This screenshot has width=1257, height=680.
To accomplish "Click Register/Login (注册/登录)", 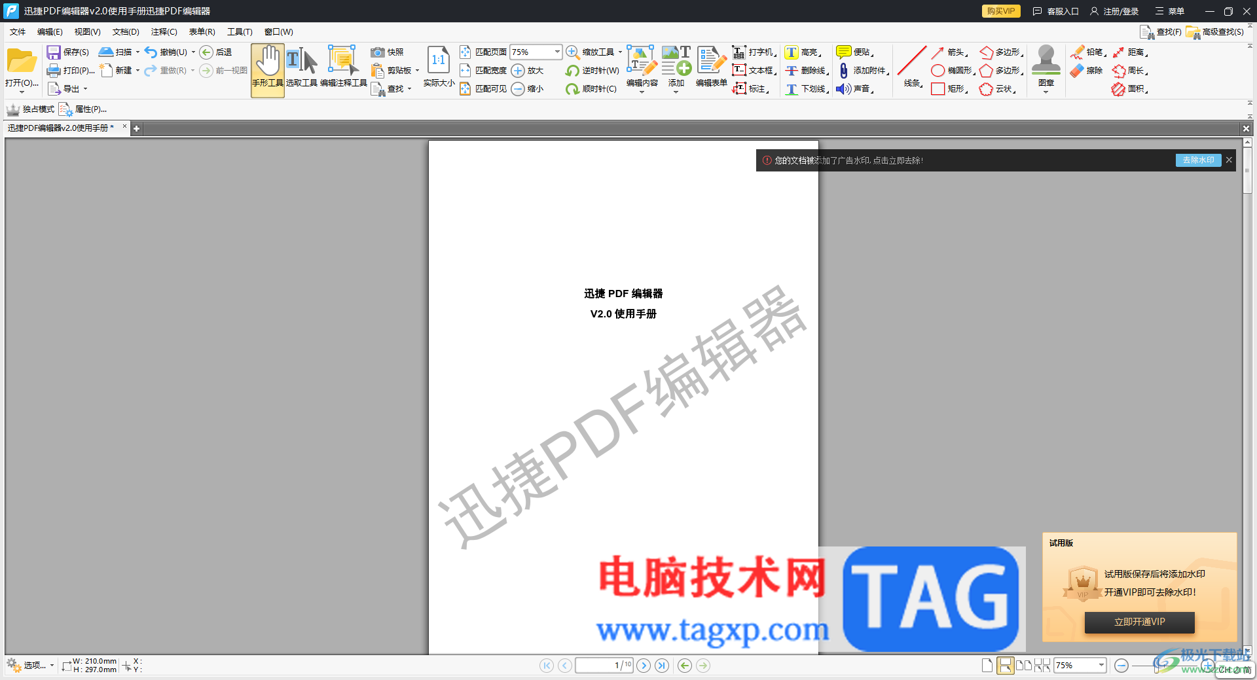I will click(1114, 11).
